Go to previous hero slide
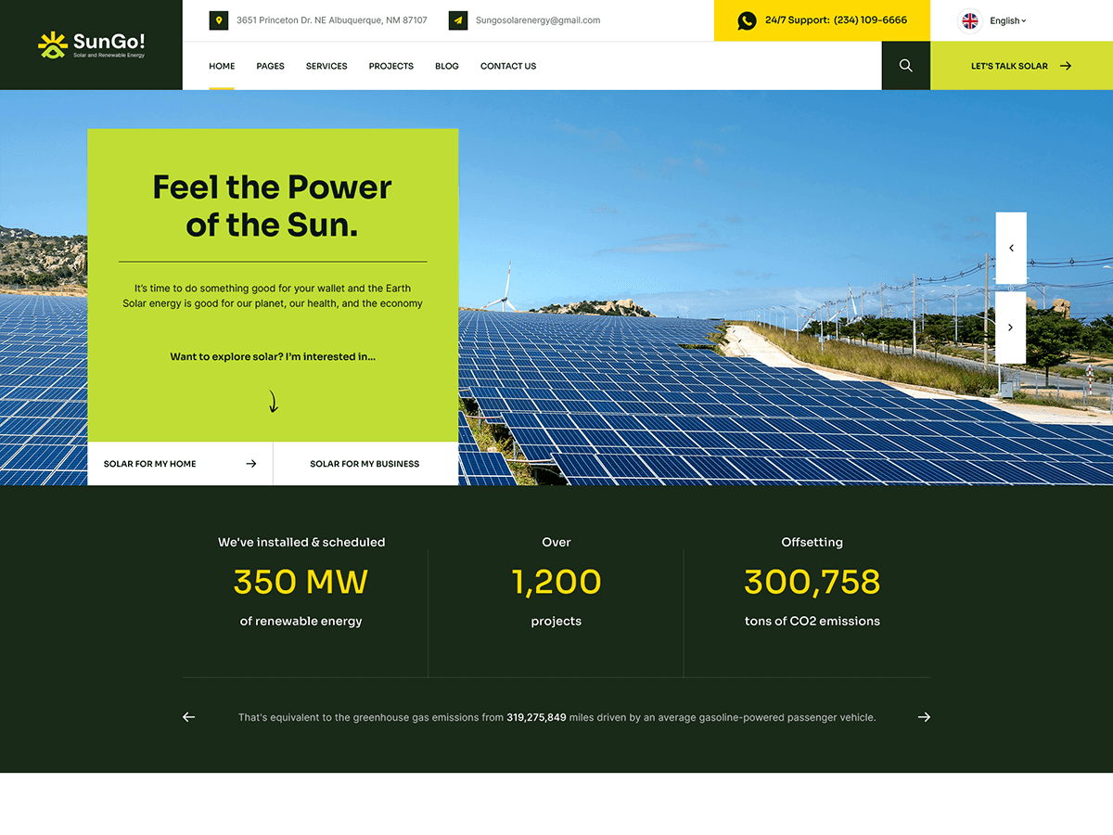The image size is (1113, 835). (1011, 248)
